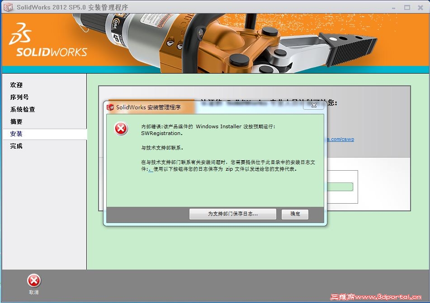
Task: Select 完成 step in sidebar
Action: [x=16, y=146]
